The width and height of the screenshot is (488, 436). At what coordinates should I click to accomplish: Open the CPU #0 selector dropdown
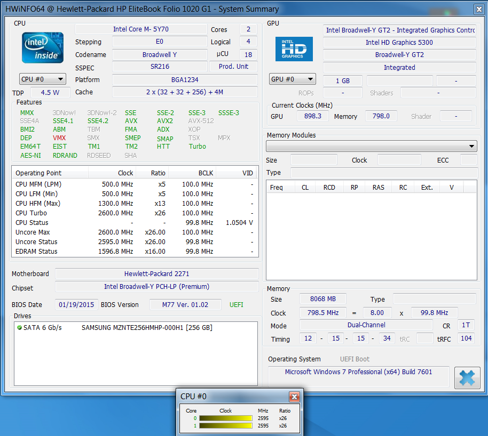43,79
